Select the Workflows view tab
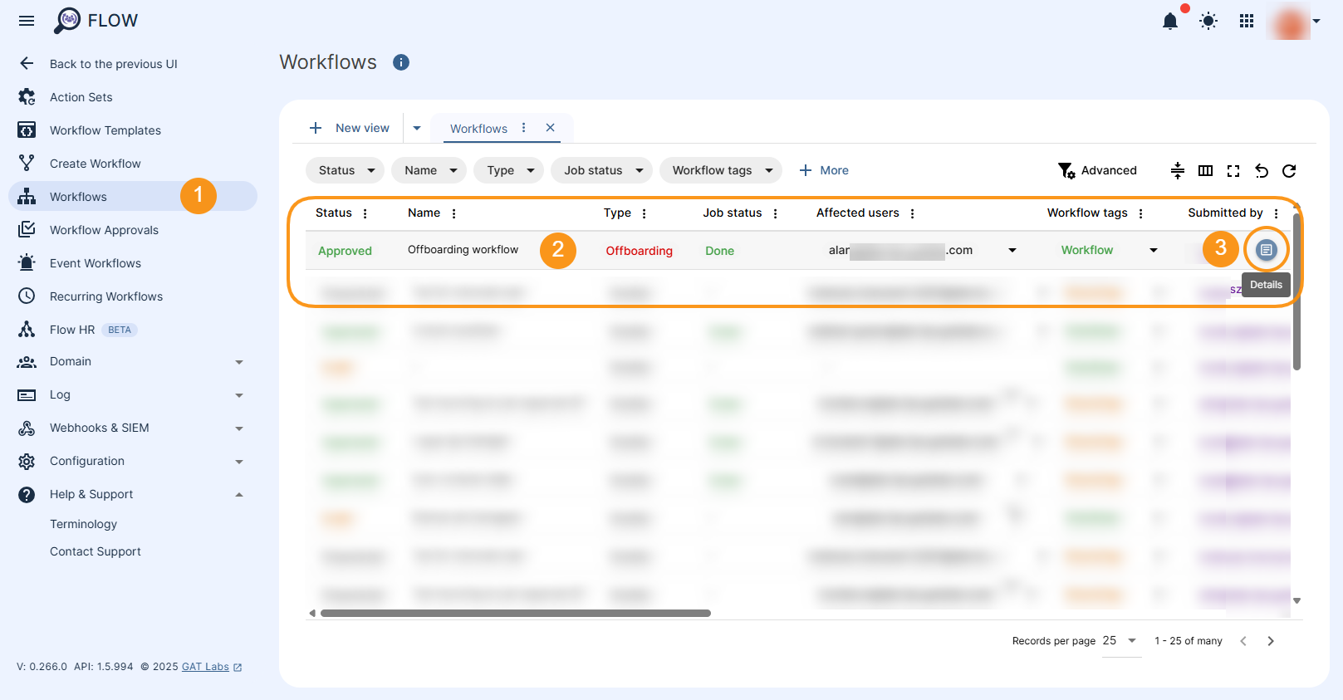This screenshot has width=1343, height=700. click(x=478, y=129)
